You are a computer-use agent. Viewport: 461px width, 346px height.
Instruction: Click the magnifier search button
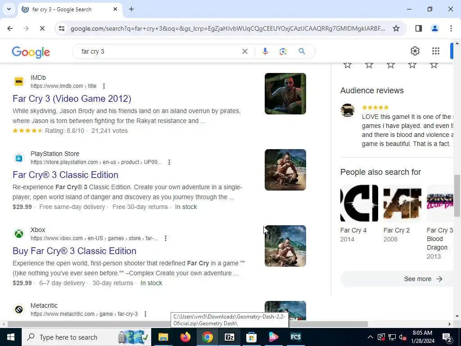[x=302, y=51]
